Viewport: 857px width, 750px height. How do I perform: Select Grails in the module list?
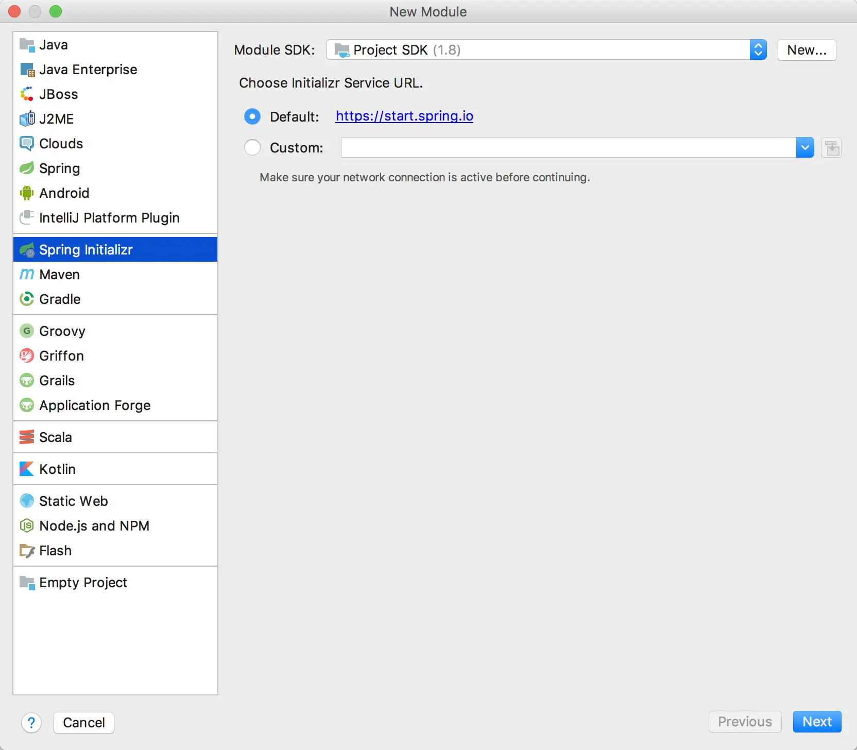click(x=115, y=381)
